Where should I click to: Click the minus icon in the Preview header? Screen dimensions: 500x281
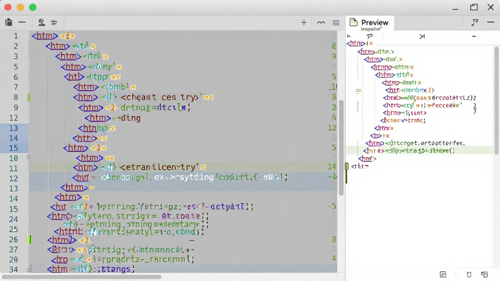[x=491, y=22]
